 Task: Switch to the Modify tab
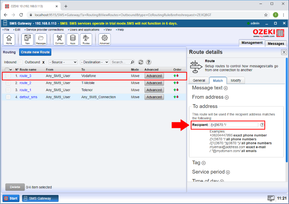coord(236,81)
